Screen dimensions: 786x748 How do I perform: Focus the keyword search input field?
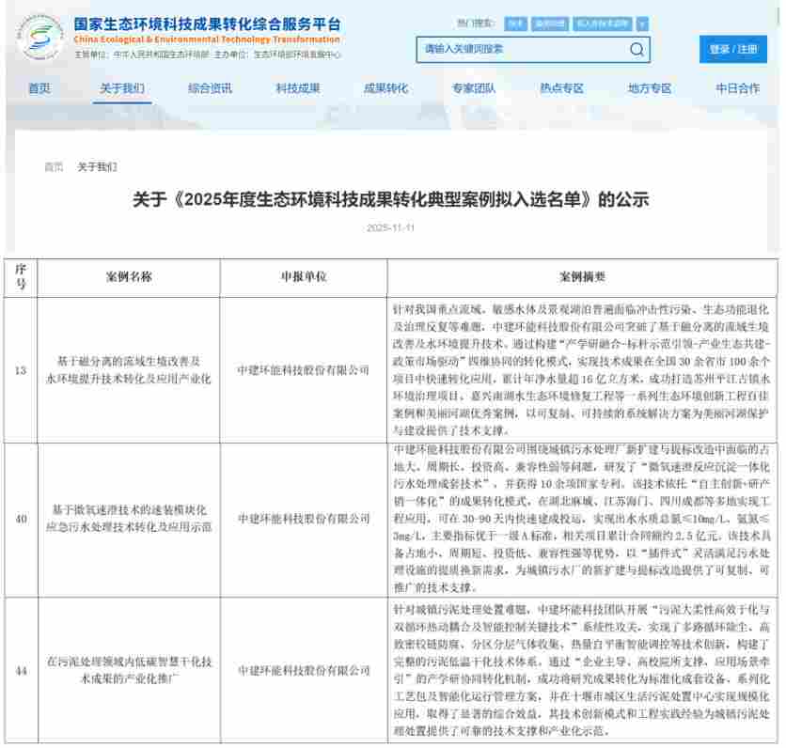click(x=533, y=49)
